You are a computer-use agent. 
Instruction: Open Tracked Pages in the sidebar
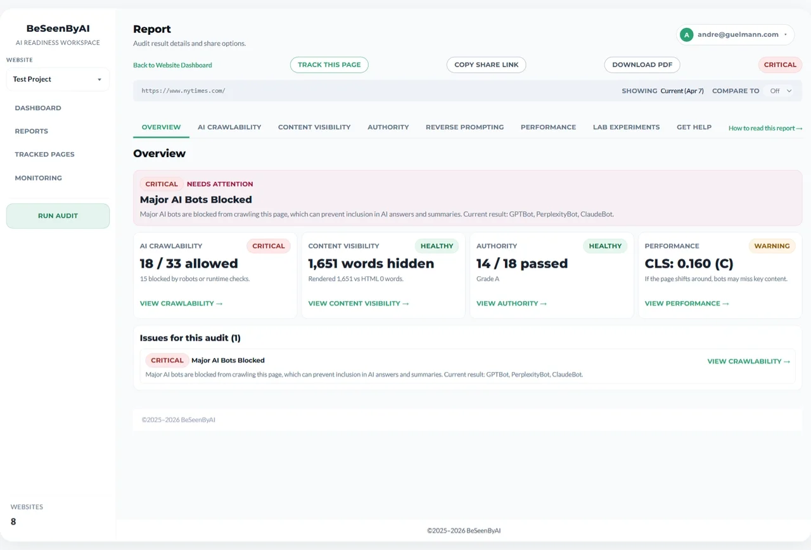pyautogui.click(x=44, y=155)
